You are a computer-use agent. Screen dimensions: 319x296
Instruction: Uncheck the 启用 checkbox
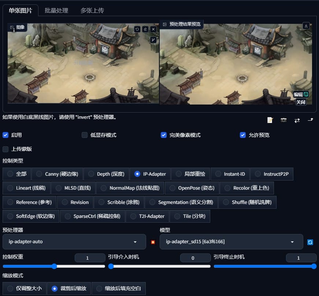pos(5,135)
